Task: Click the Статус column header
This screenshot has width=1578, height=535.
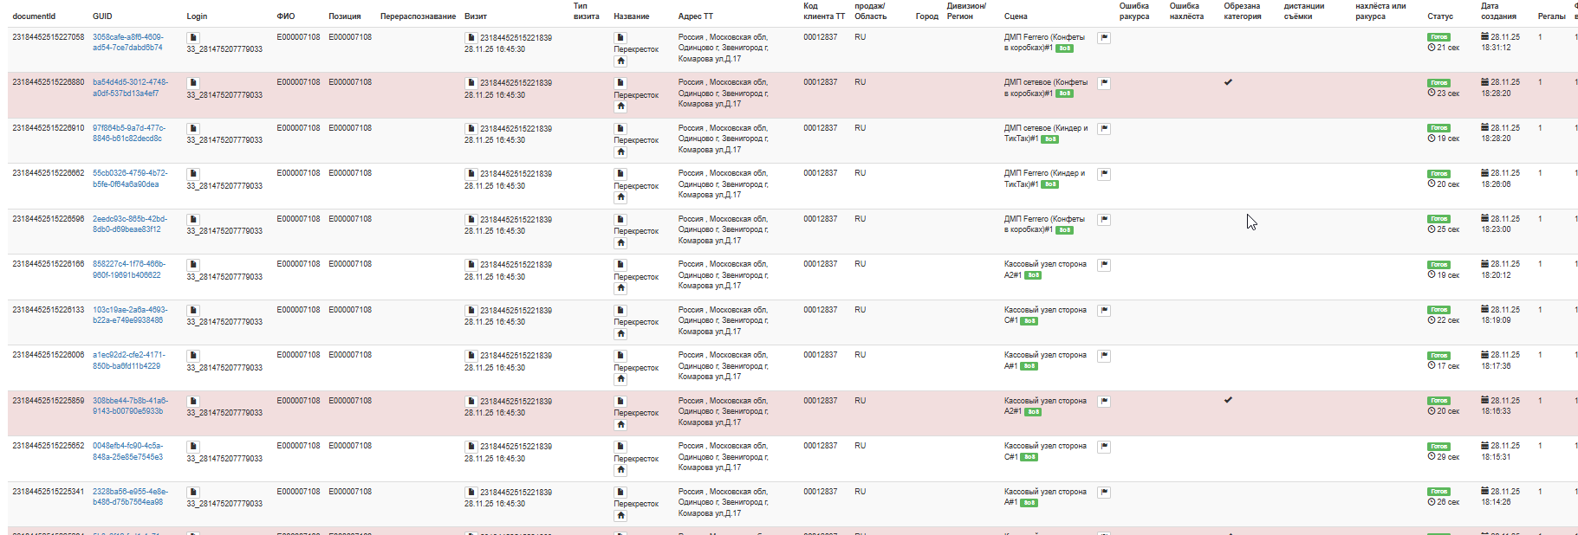Action: [1439, 16]
